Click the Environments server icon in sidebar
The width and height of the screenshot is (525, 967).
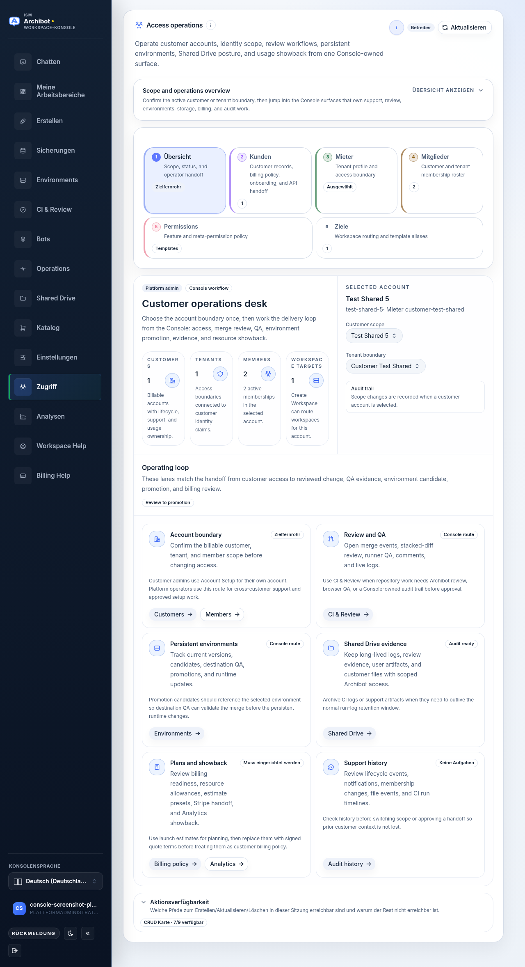click(23, 180)
